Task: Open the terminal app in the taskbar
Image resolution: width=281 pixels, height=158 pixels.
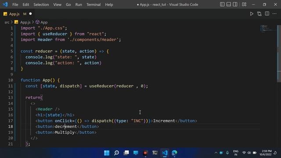Action: tap(155, 153)
